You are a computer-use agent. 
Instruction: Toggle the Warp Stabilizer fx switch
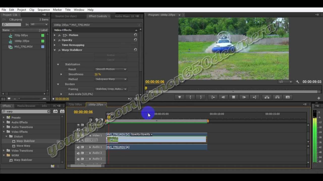tap(59, 50)
